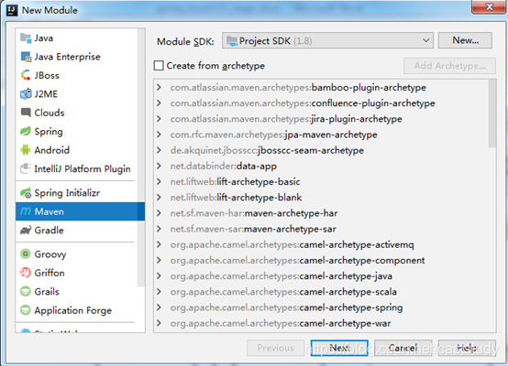Click the IntelliJ Platform Plugin icon
The image size is (508, 366).
coord(26,168)
